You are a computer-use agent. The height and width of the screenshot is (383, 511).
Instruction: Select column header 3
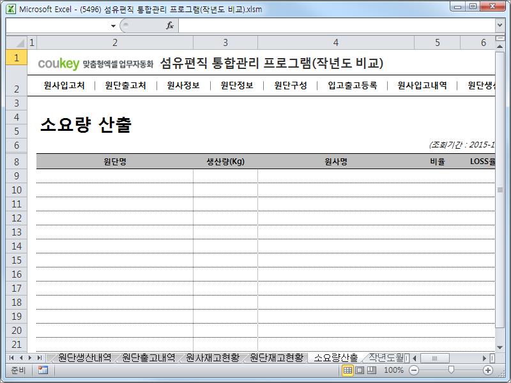pyautogui.click(x=225, y=43)
